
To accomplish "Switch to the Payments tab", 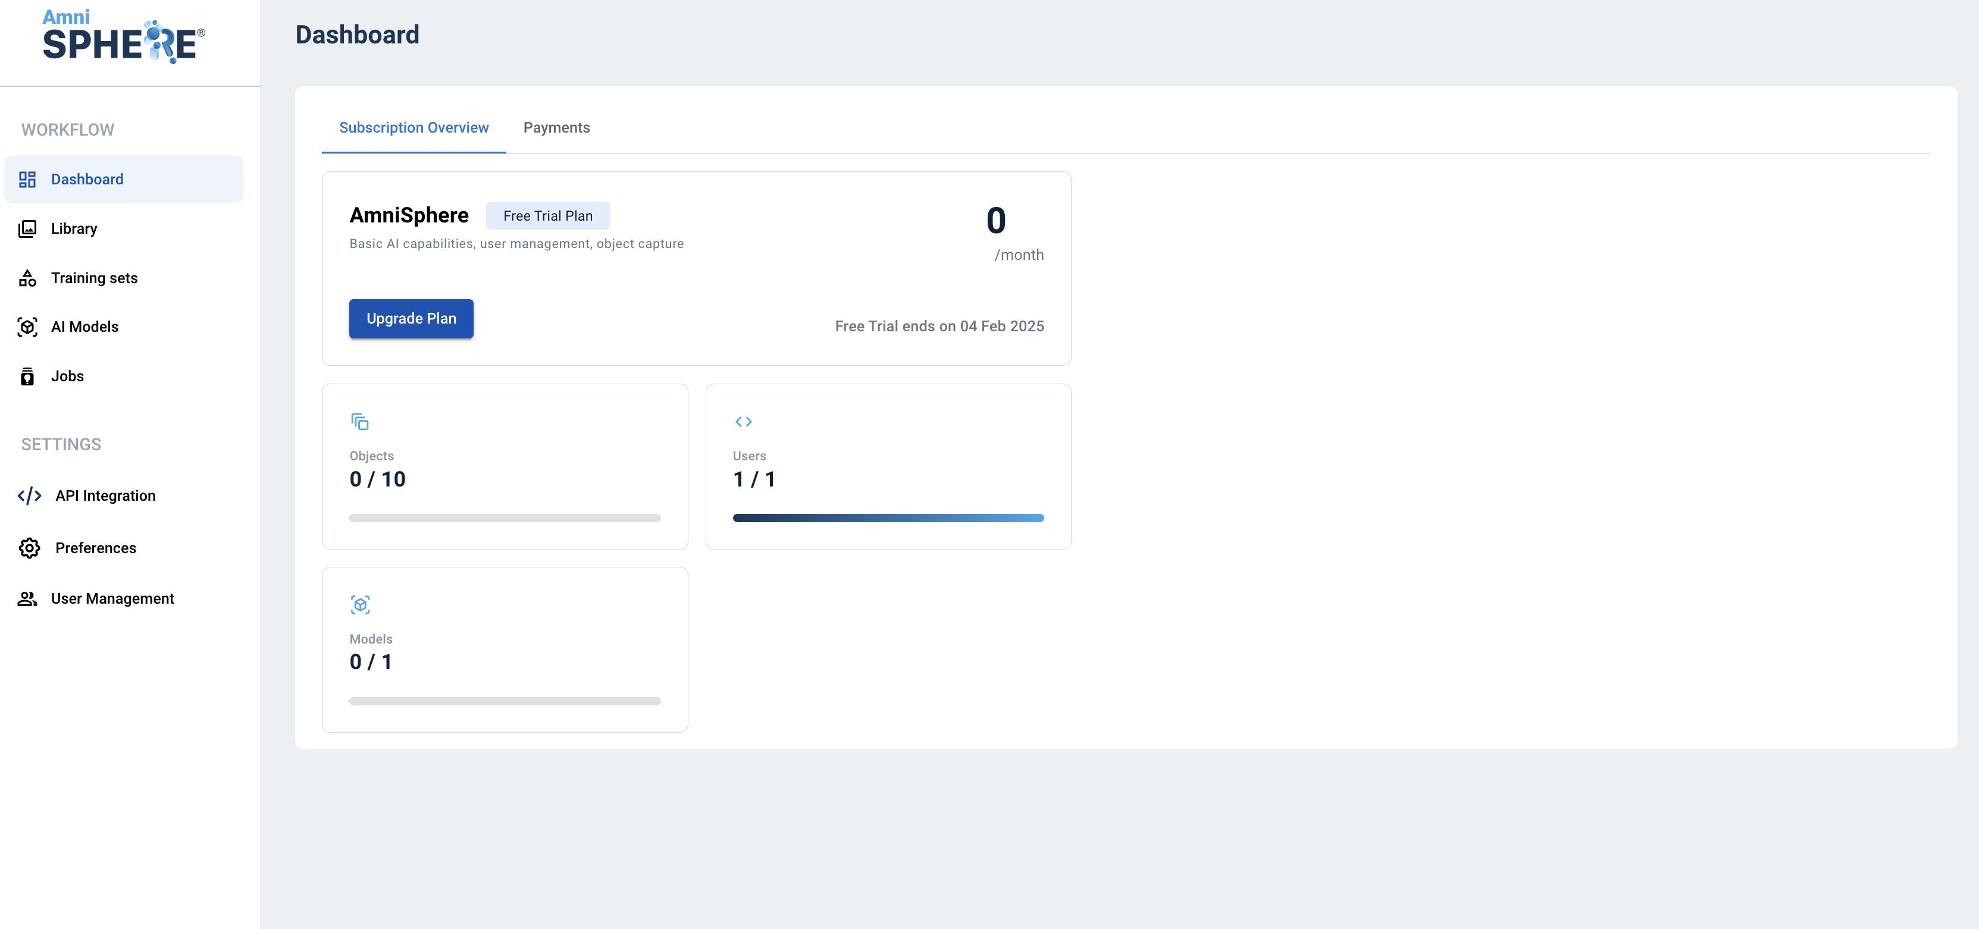I will click(x=556, y=127).
